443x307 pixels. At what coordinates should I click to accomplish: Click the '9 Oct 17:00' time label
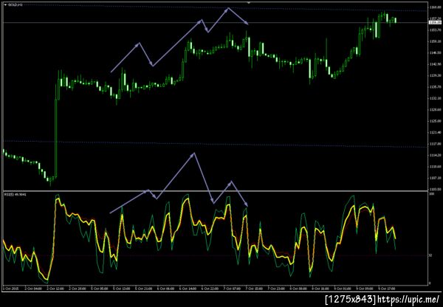[386, 289]
